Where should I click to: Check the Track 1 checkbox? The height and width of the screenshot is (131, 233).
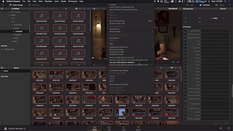coord(185,55)
